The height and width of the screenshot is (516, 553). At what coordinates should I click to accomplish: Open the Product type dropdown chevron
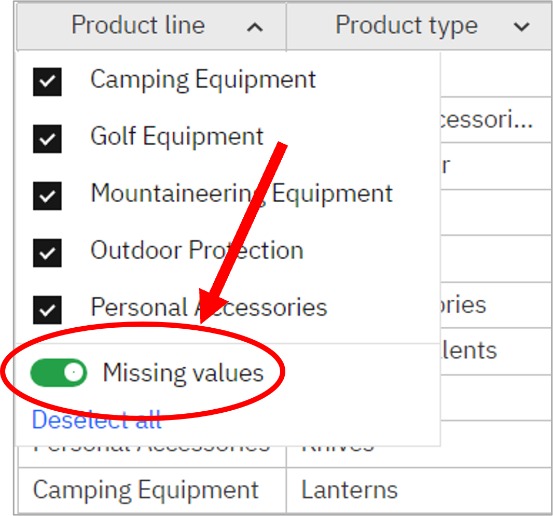(521, 27)
